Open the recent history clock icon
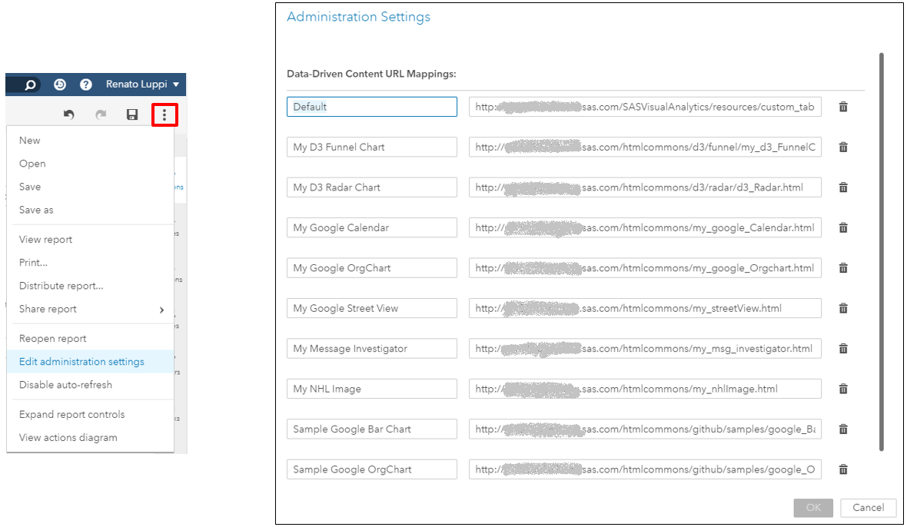The height and width of the screenshot is (527, 907). (60, 85)
